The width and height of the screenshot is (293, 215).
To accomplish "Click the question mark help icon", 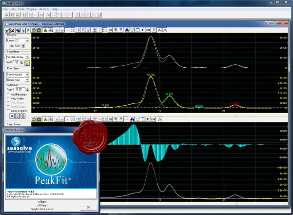I will pyautogui.click(x=28, y=30).
